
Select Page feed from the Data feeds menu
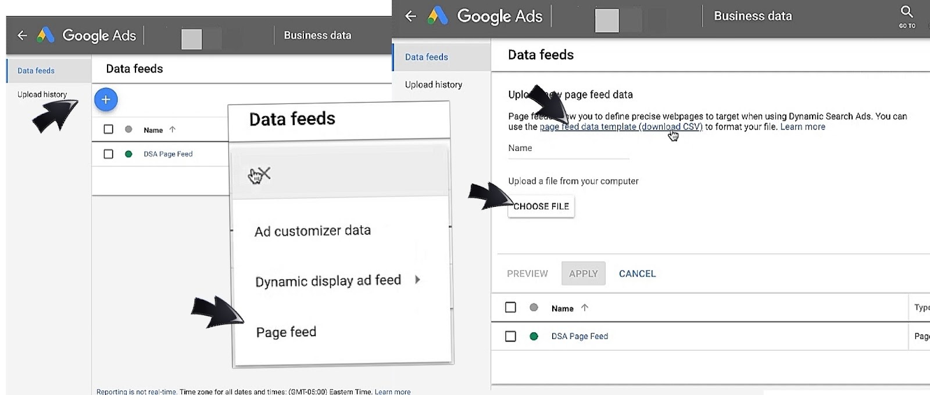[x=286, y=332]
